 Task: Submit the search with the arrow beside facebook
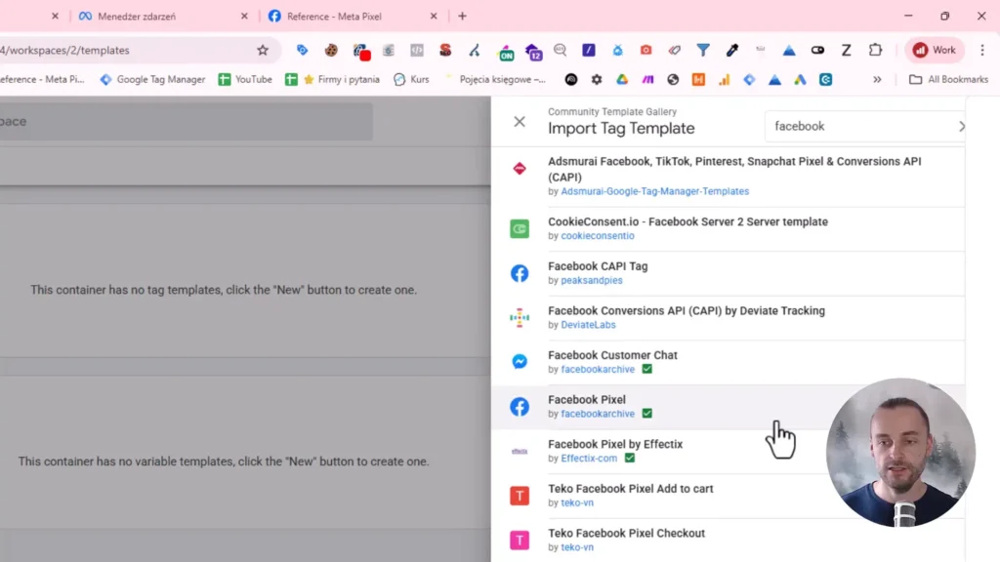tap(961, 126)
